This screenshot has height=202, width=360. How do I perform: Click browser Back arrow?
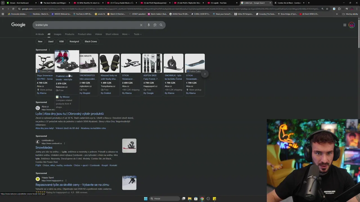(x=3, y=9)
